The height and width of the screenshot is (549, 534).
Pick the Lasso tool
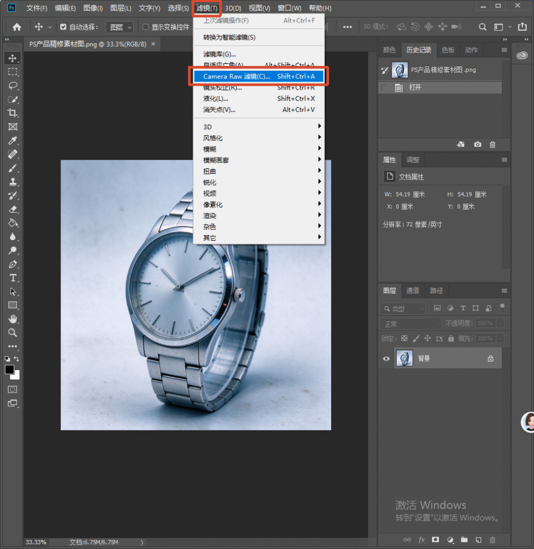(13, 85)
